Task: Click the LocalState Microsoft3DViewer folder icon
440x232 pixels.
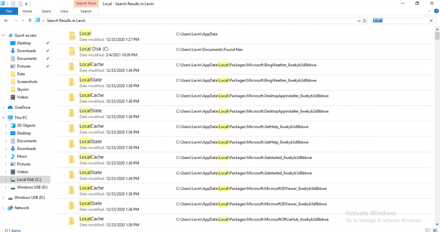Action: (x=72, y=206)
